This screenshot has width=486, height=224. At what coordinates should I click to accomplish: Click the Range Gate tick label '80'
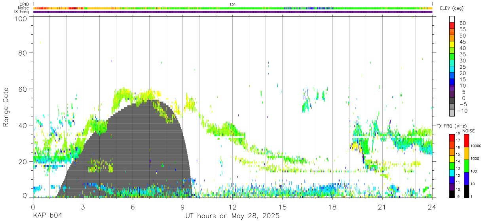[x=23, y=53]
